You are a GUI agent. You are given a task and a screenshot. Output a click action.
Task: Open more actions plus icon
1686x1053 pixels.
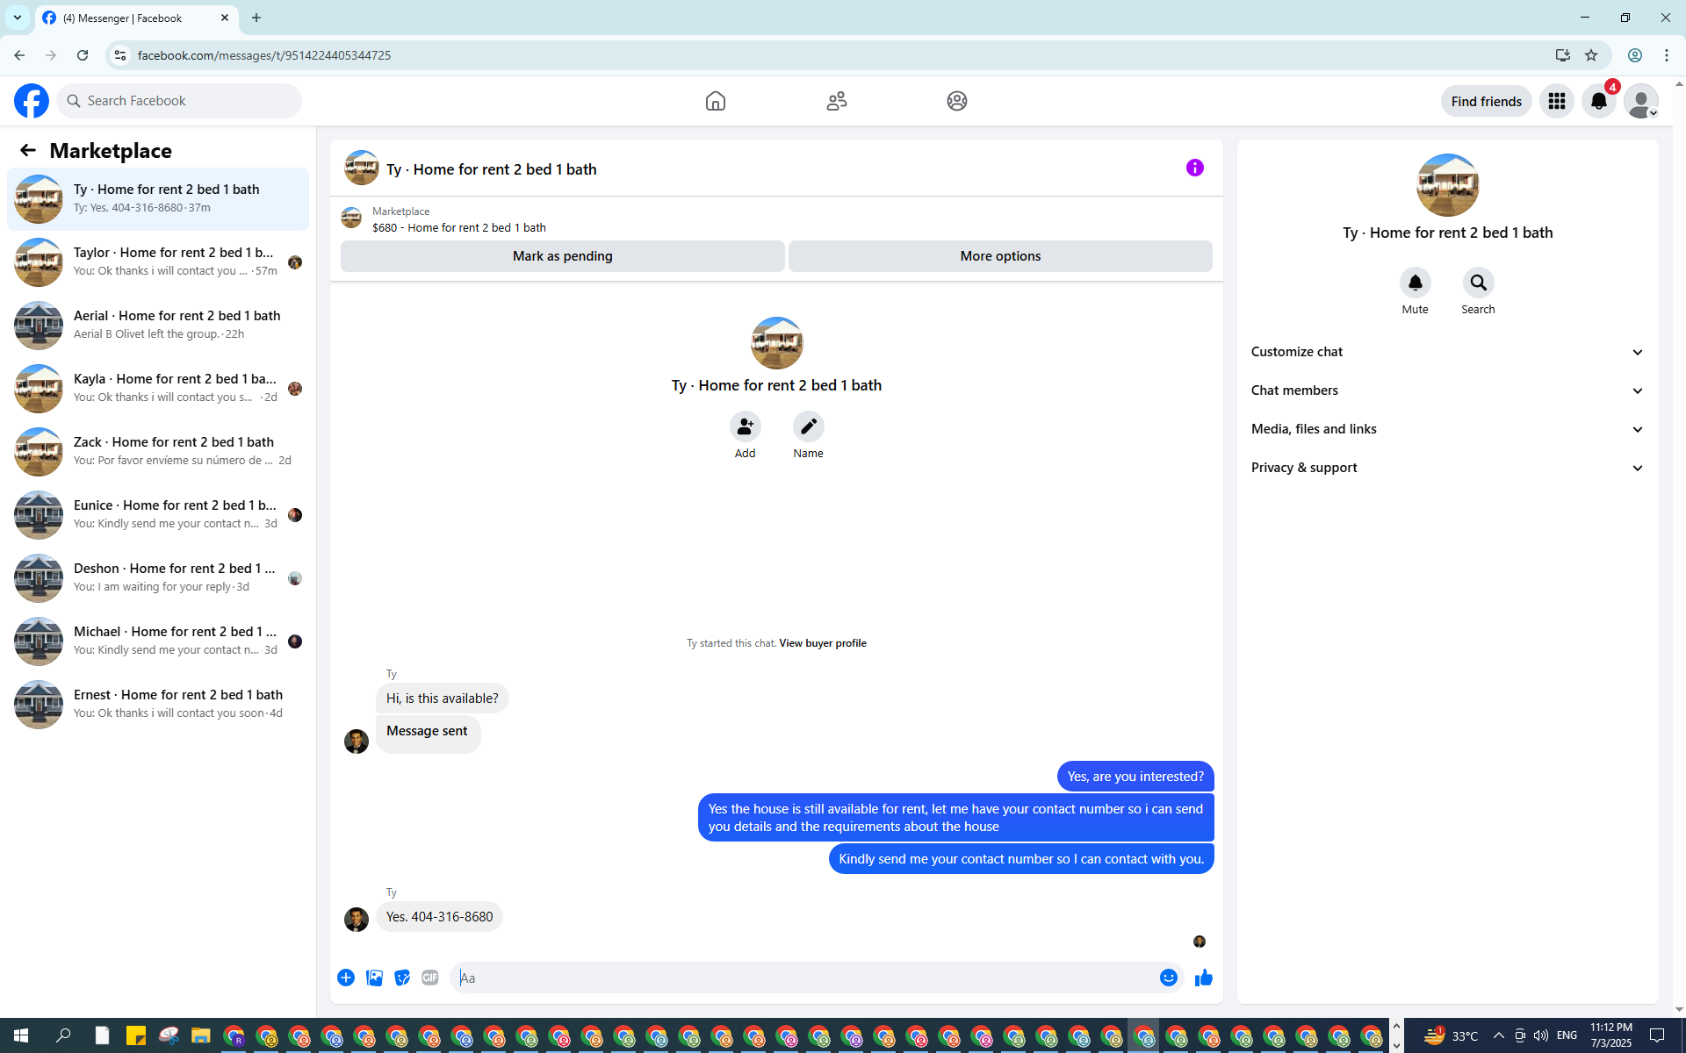point(346,978)
